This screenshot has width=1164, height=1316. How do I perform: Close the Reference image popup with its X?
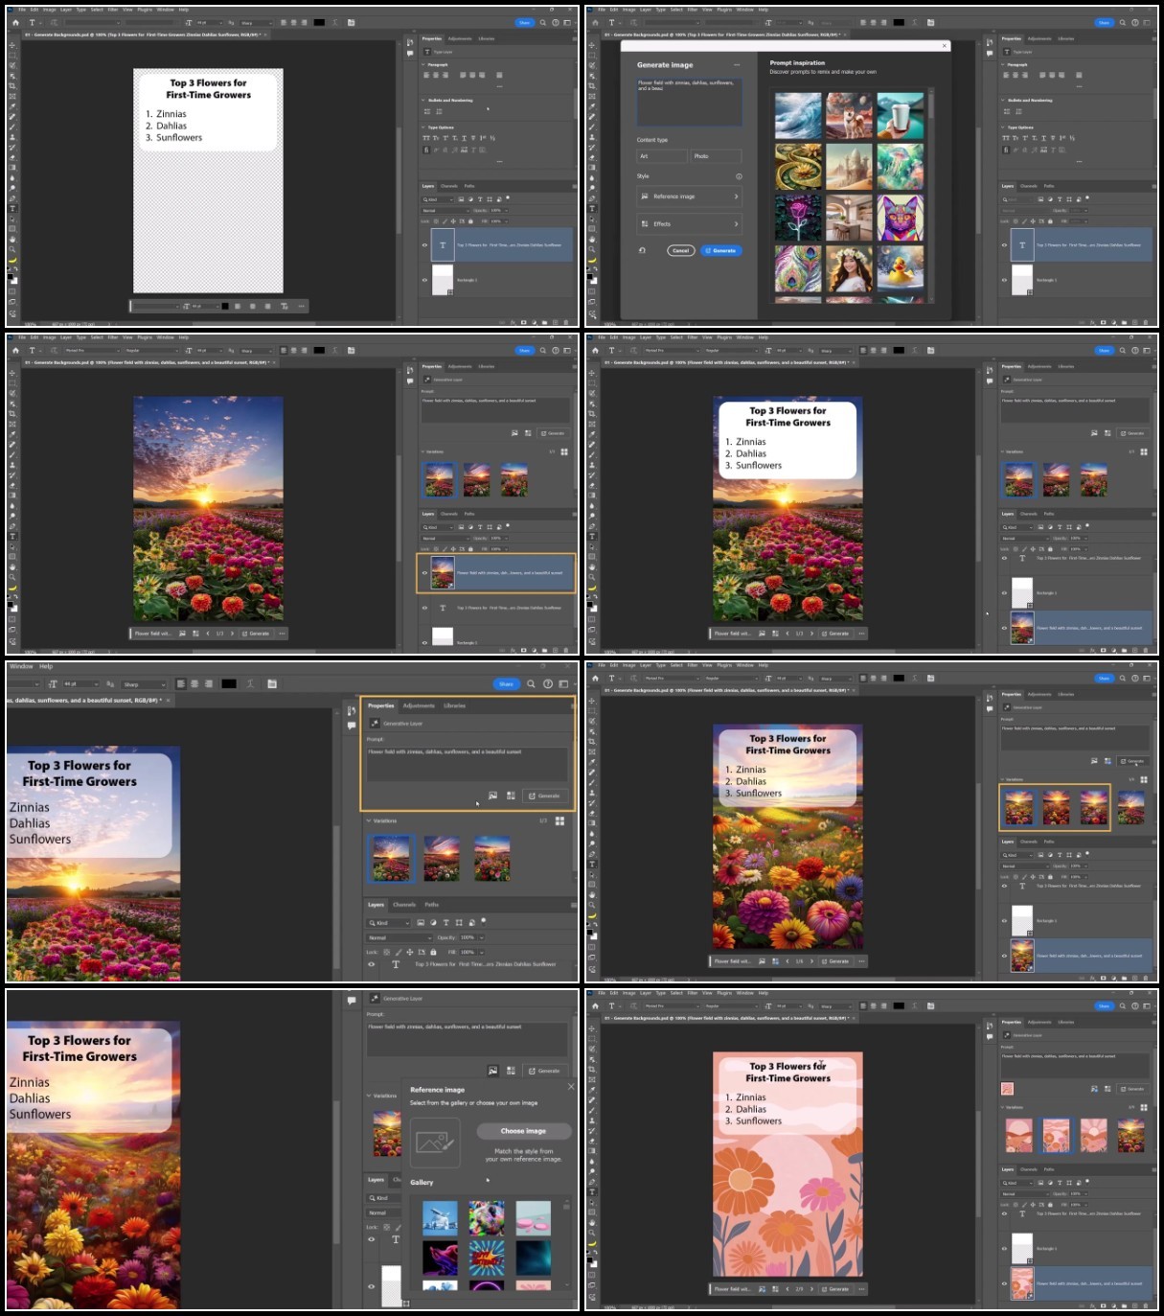tap(571, 1087)
